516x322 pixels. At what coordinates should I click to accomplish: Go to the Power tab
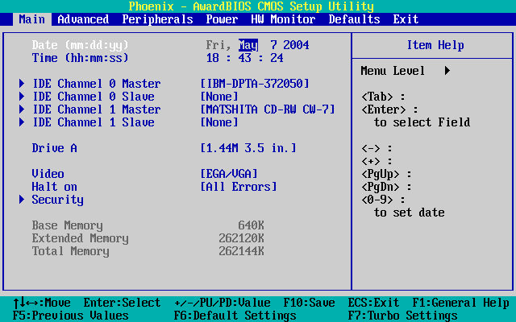[x=223, y=19]
